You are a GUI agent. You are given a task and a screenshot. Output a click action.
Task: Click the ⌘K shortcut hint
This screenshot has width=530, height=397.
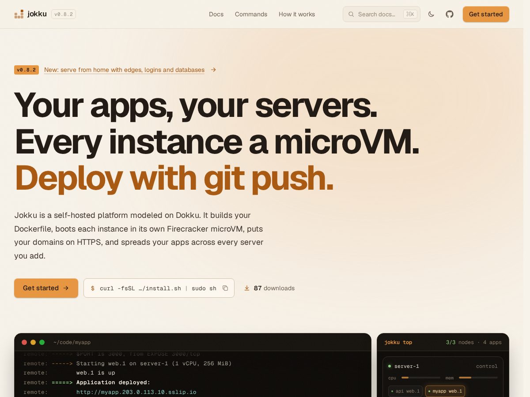(410, 14)
